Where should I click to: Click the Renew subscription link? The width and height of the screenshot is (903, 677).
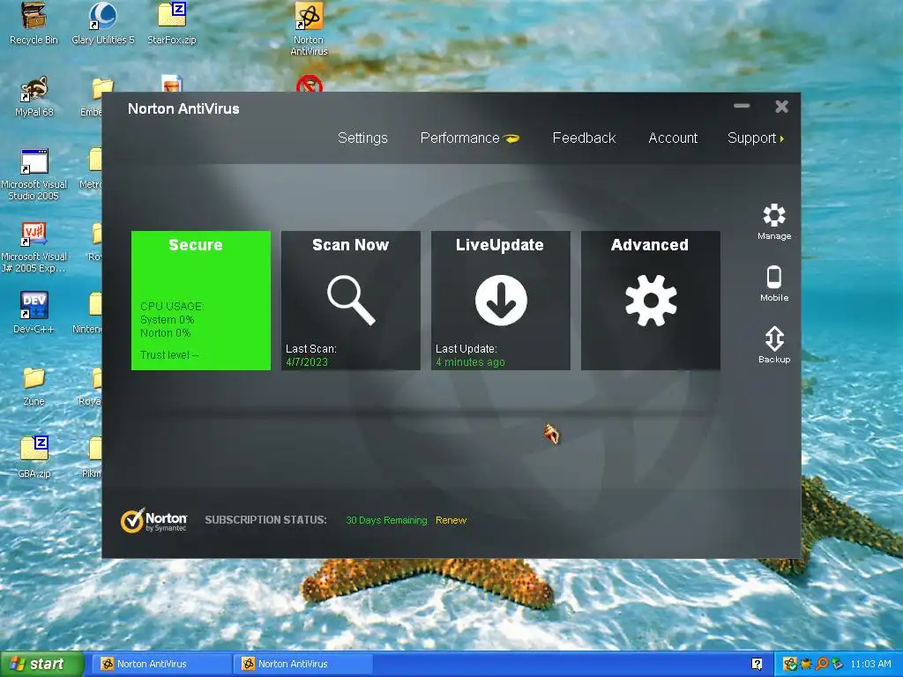coord(451,520)
